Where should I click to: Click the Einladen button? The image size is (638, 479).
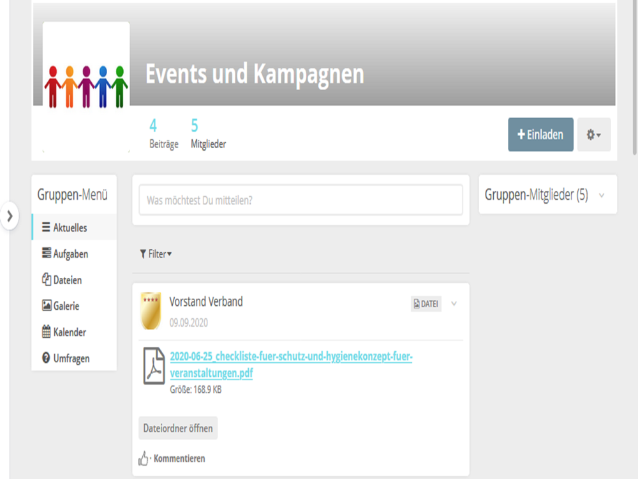540,135
